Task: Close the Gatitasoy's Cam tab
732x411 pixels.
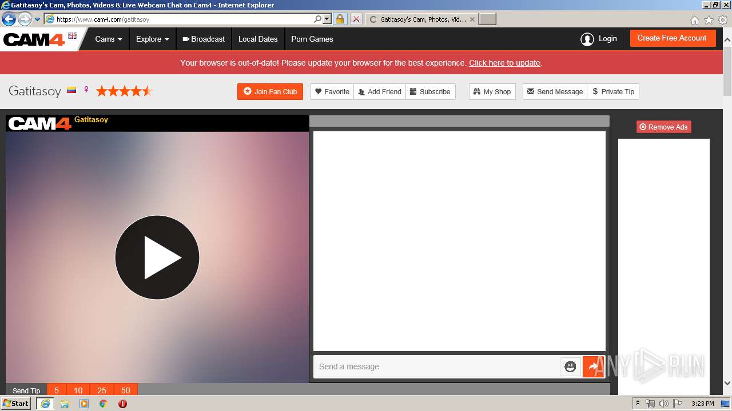Action: (472, 19)
